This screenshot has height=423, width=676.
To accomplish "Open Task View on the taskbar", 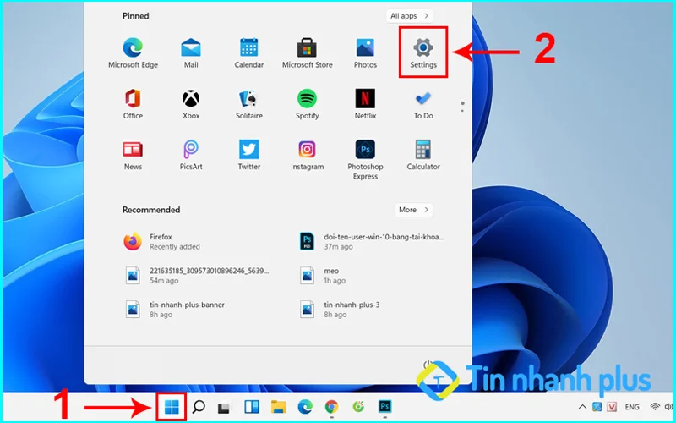I will pos(225,407).
